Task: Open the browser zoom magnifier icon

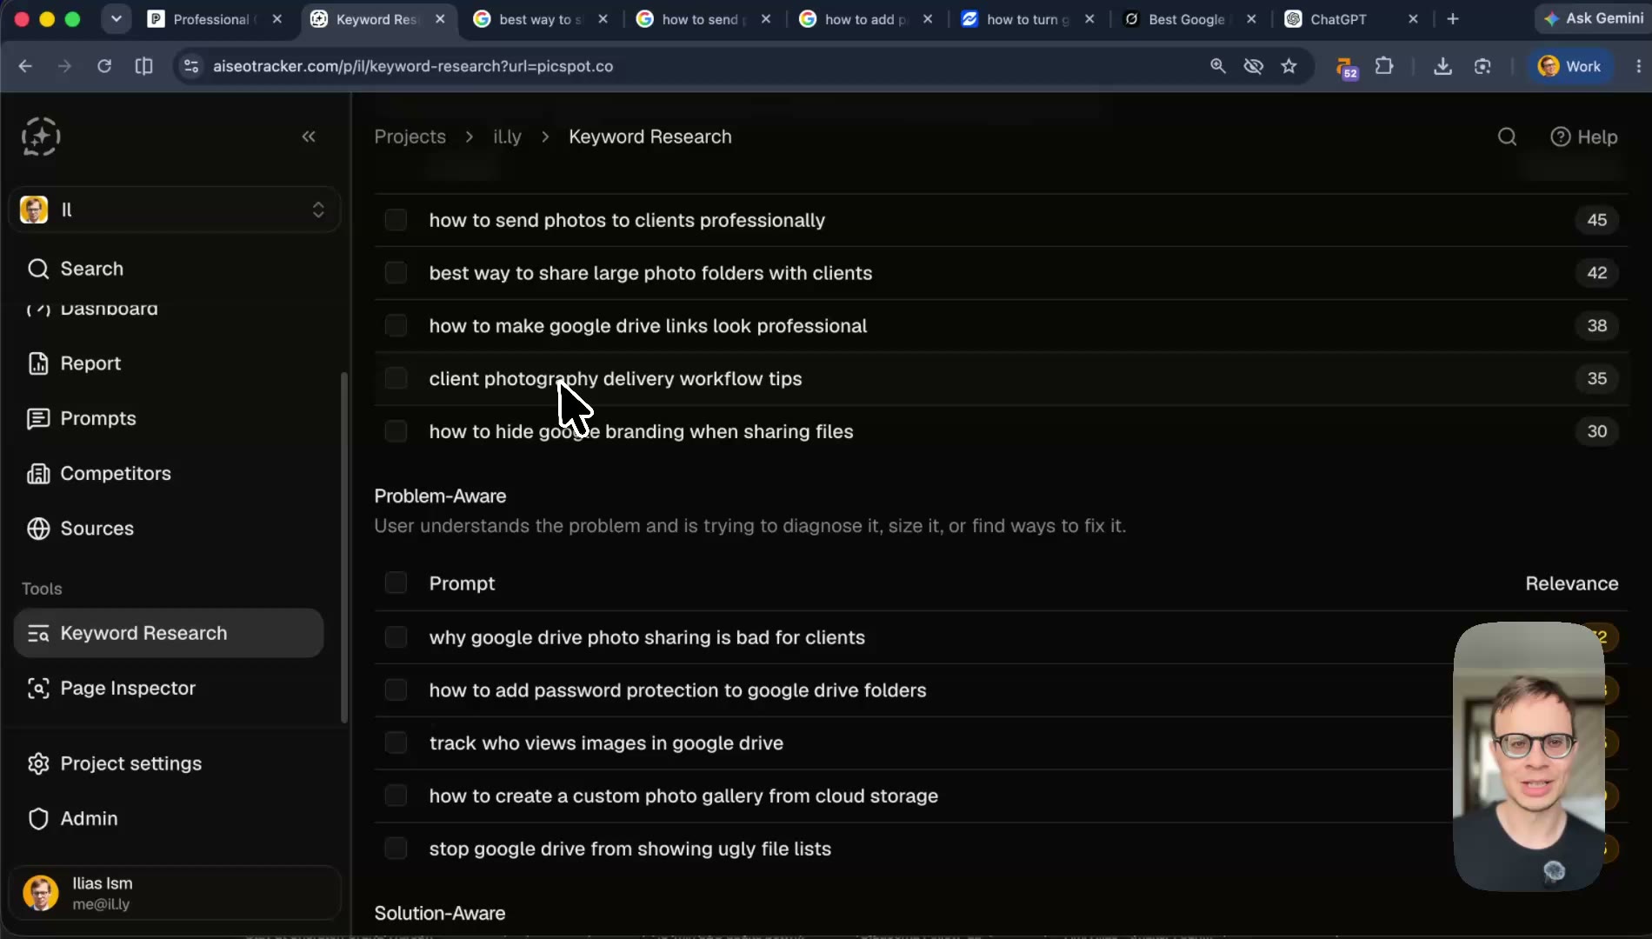Action: tap(1218, 66)
